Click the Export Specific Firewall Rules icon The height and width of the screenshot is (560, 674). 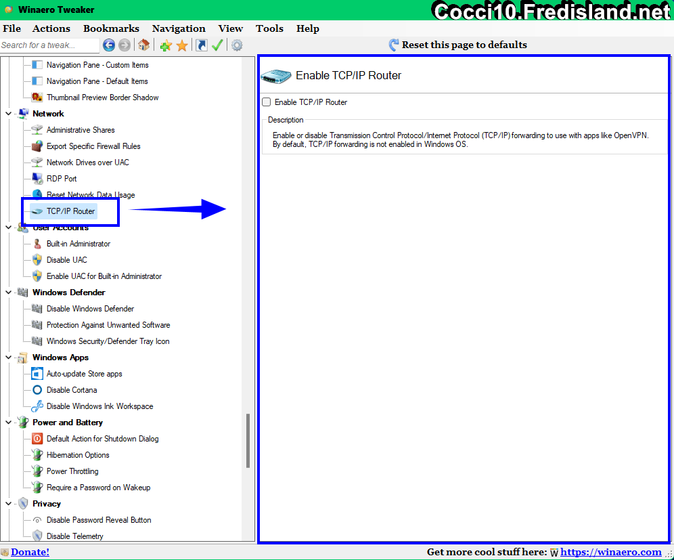(37, 146)
